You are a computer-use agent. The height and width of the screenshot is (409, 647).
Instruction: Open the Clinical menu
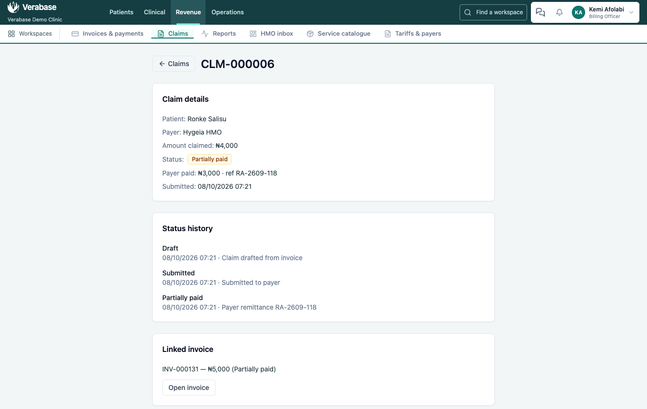click(155, 12)
